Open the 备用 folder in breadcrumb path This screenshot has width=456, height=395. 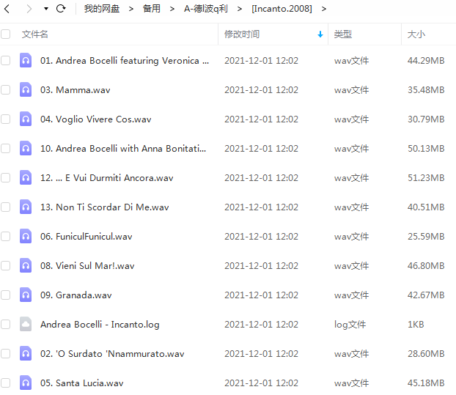[152, 9]
